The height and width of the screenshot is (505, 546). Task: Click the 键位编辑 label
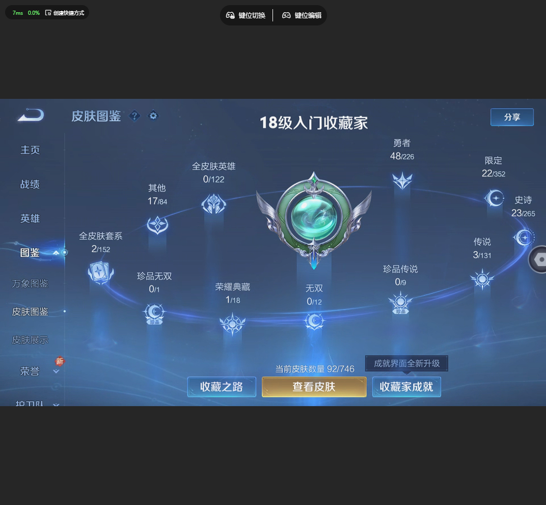[308, 15]
